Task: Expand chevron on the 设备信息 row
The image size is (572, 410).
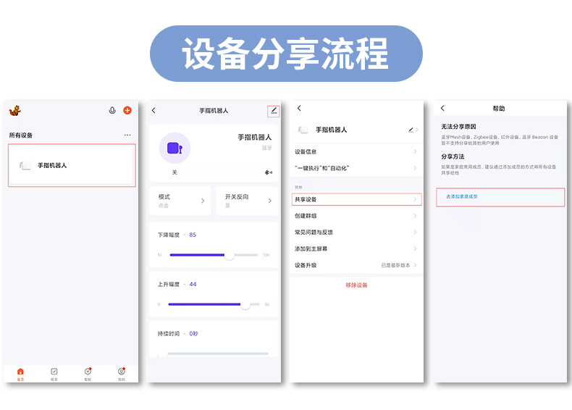Action: [415, 151]
